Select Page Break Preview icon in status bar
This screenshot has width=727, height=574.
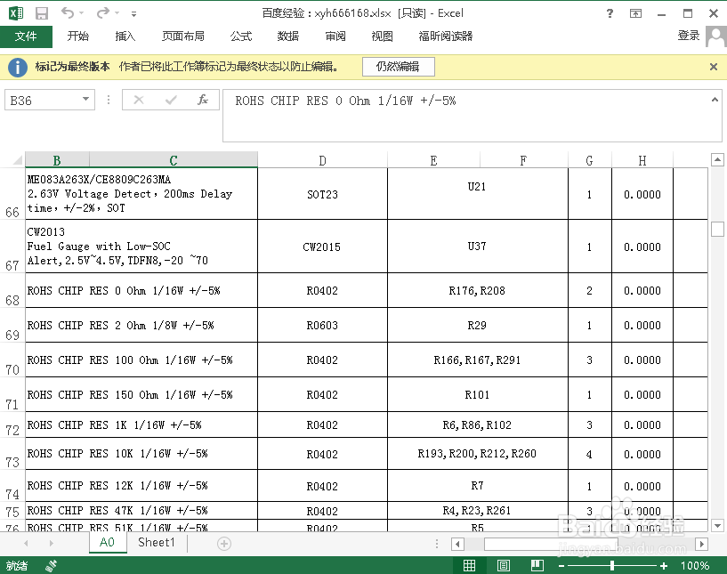(x=537, y=565)
